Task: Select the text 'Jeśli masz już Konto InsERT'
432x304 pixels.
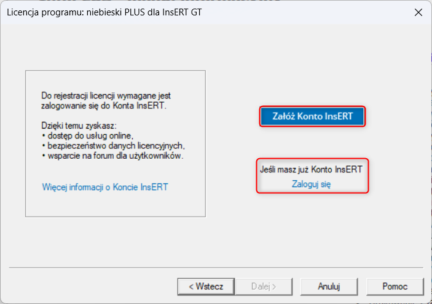Action: (x=312, y=169)
